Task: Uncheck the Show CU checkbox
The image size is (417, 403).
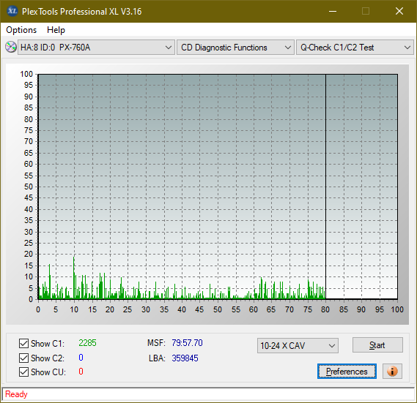Action: (x=23, y=372)
